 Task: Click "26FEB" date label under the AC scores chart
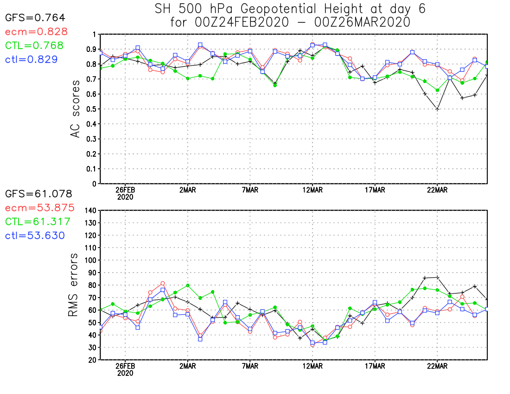point(125,190)
